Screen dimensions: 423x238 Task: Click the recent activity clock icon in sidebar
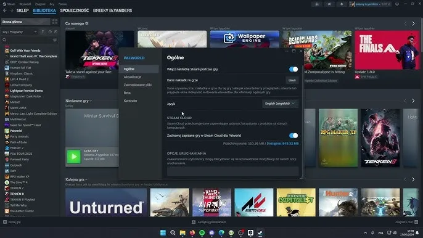coord(50,32)
